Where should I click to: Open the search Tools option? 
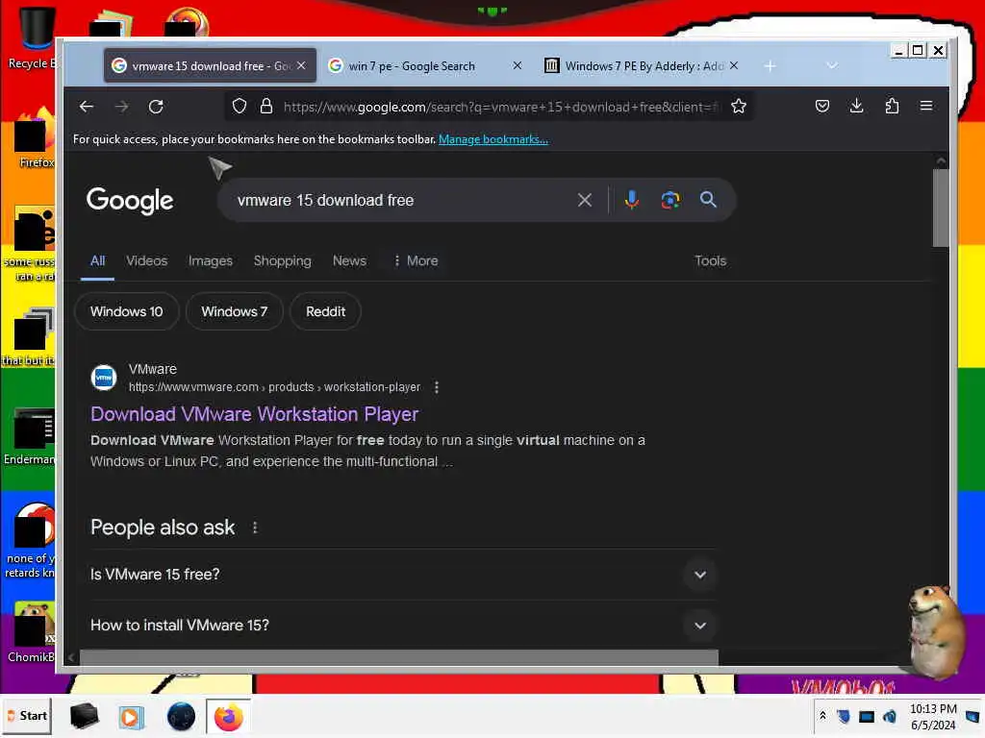click(x=711, y=261)
